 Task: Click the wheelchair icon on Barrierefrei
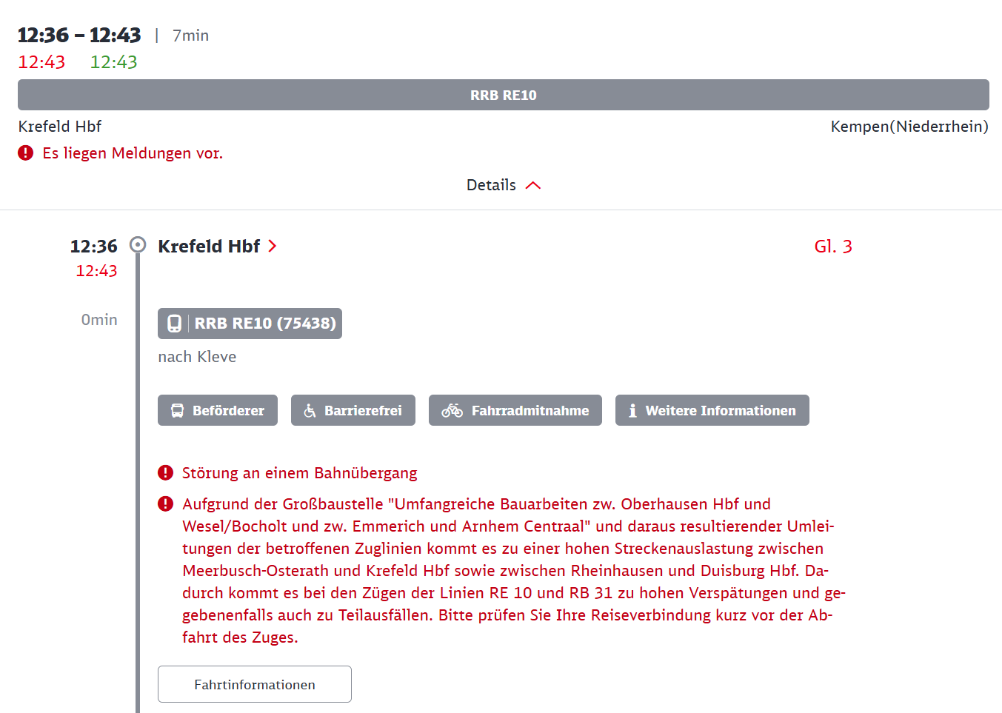click(x=310, y=411)
